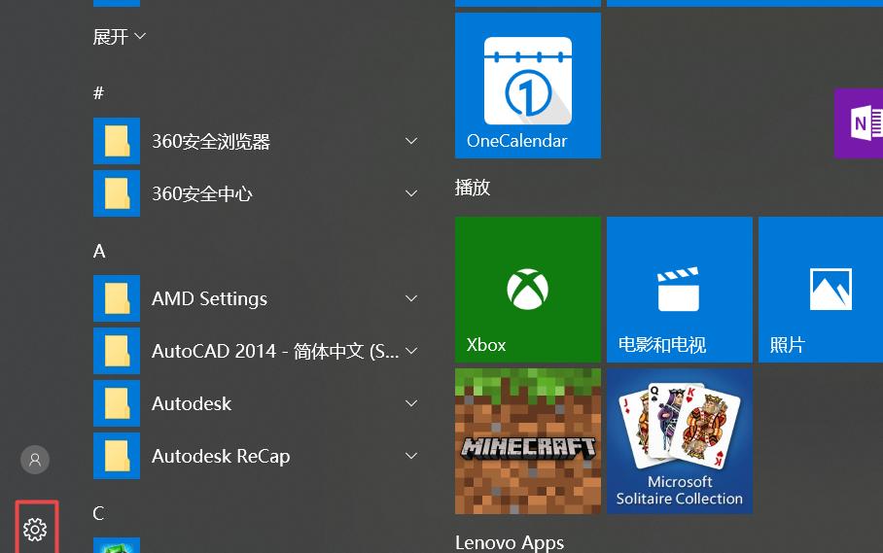The image size is (883, 553).
Task: Click the # section letter header
Action: point(98,93)
